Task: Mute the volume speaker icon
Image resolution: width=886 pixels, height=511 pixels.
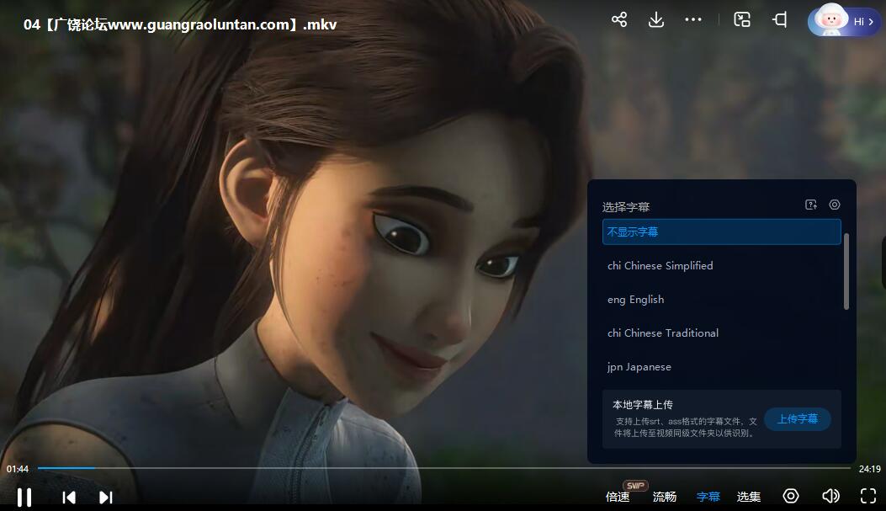Action: click(830, 497)
